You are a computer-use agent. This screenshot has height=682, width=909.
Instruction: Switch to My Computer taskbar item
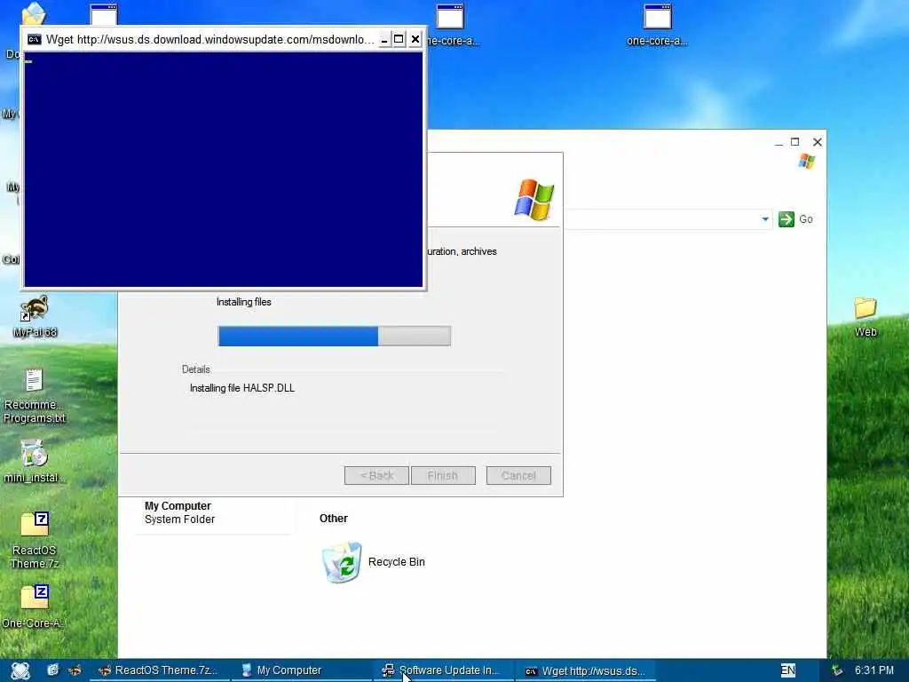(x=302, y=670)
